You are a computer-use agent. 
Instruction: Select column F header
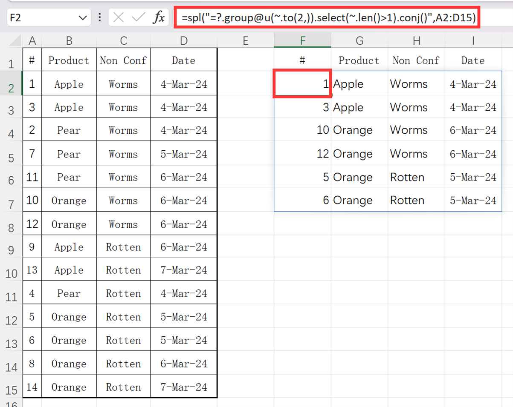coord(302,41)
